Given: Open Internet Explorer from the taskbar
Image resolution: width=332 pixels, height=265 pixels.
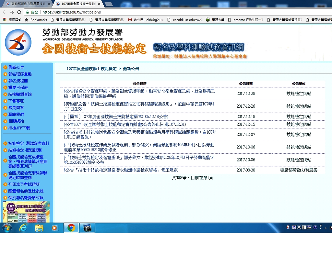Looking at the screenshot, I should (23, 228).
